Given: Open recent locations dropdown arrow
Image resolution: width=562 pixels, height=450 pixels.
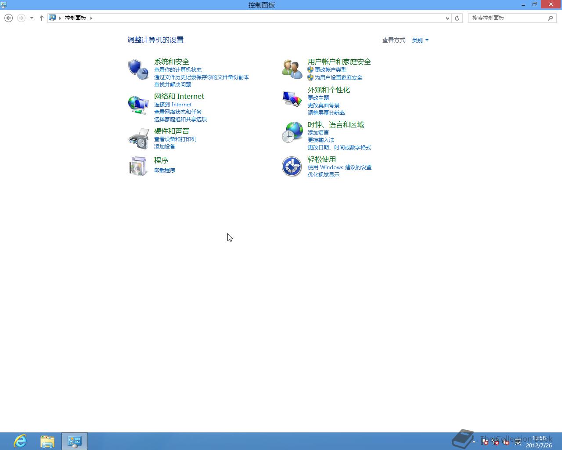Looking at the screenshot, I should (32, 18).
